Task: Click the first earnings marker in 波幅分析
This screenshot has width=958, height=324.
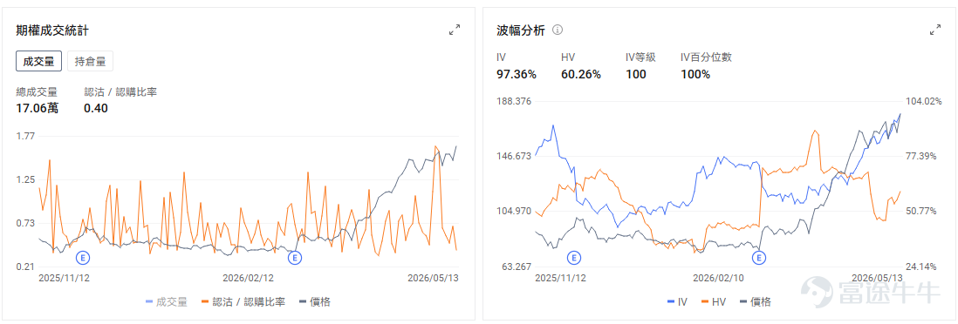Action: [574, 258]
